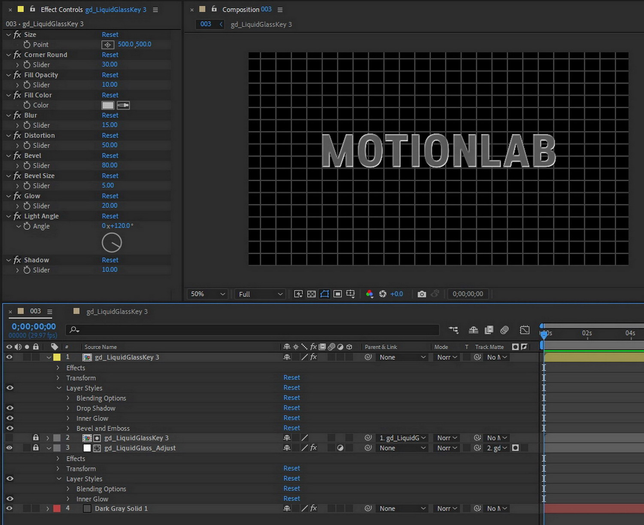Click the exposure value +0.0
This screenshot has width=644, height=525.
point(396,294)
